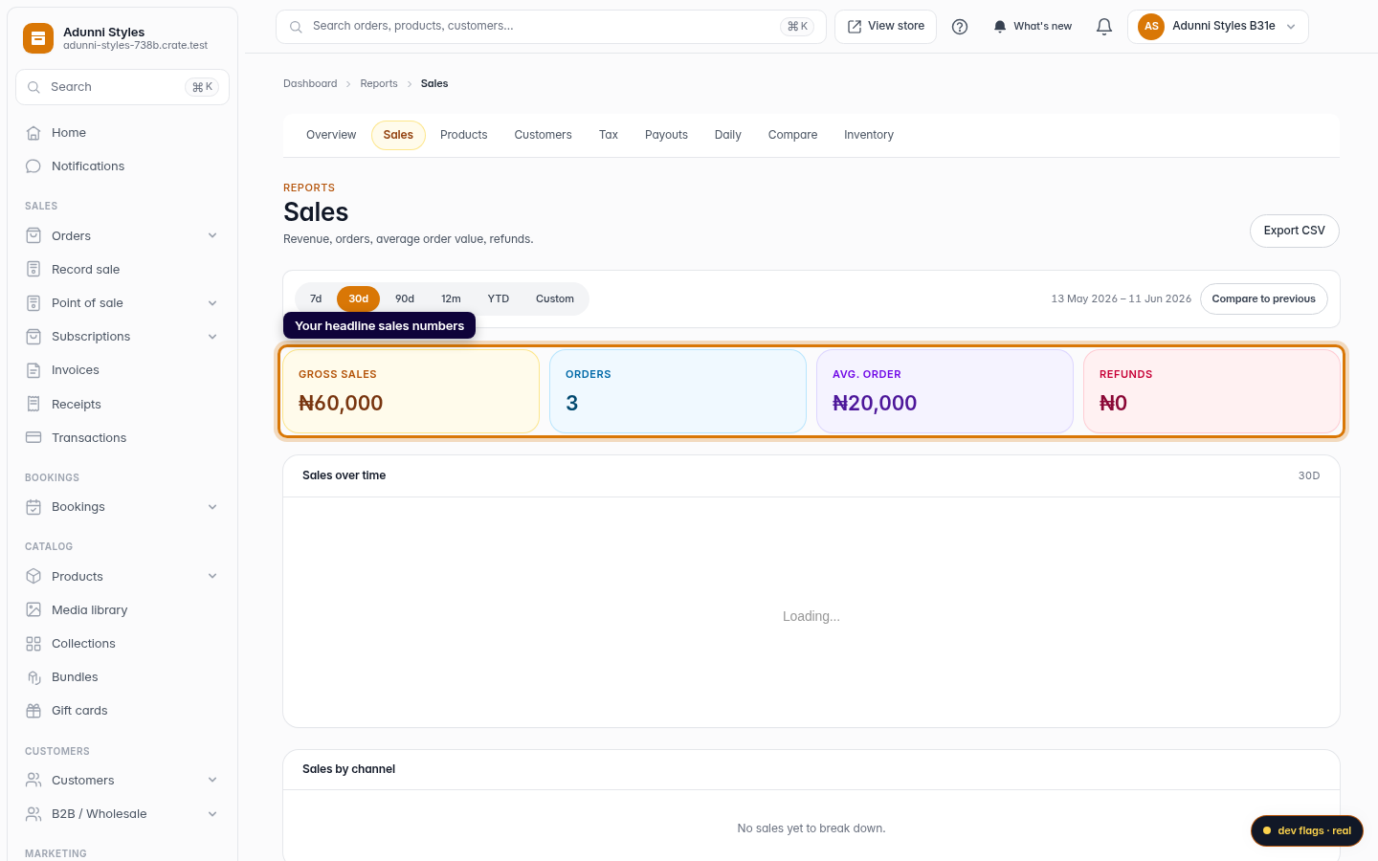Viewport: 1378px width, 861px height.
Task: Click the AS account avatar
Action: point(1151,27)
